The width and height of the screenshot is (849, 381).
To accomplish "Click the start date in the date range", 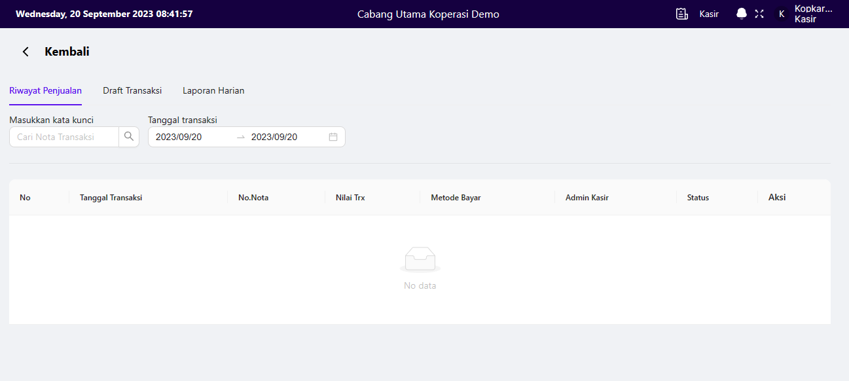I will pos(179,137).
